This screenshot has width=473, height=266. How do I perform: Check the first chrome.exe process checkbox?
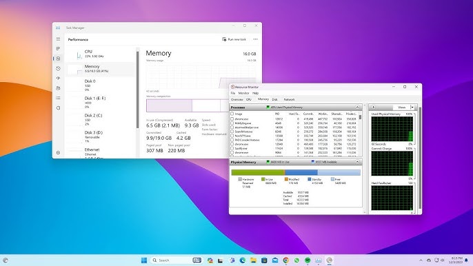[232, 119]
